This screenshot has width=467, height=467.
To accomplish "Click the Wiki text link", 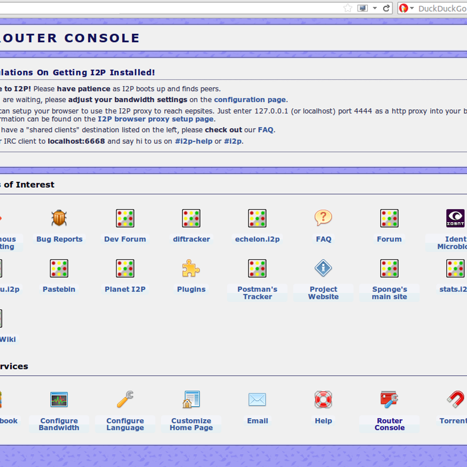I will point(8,339).
